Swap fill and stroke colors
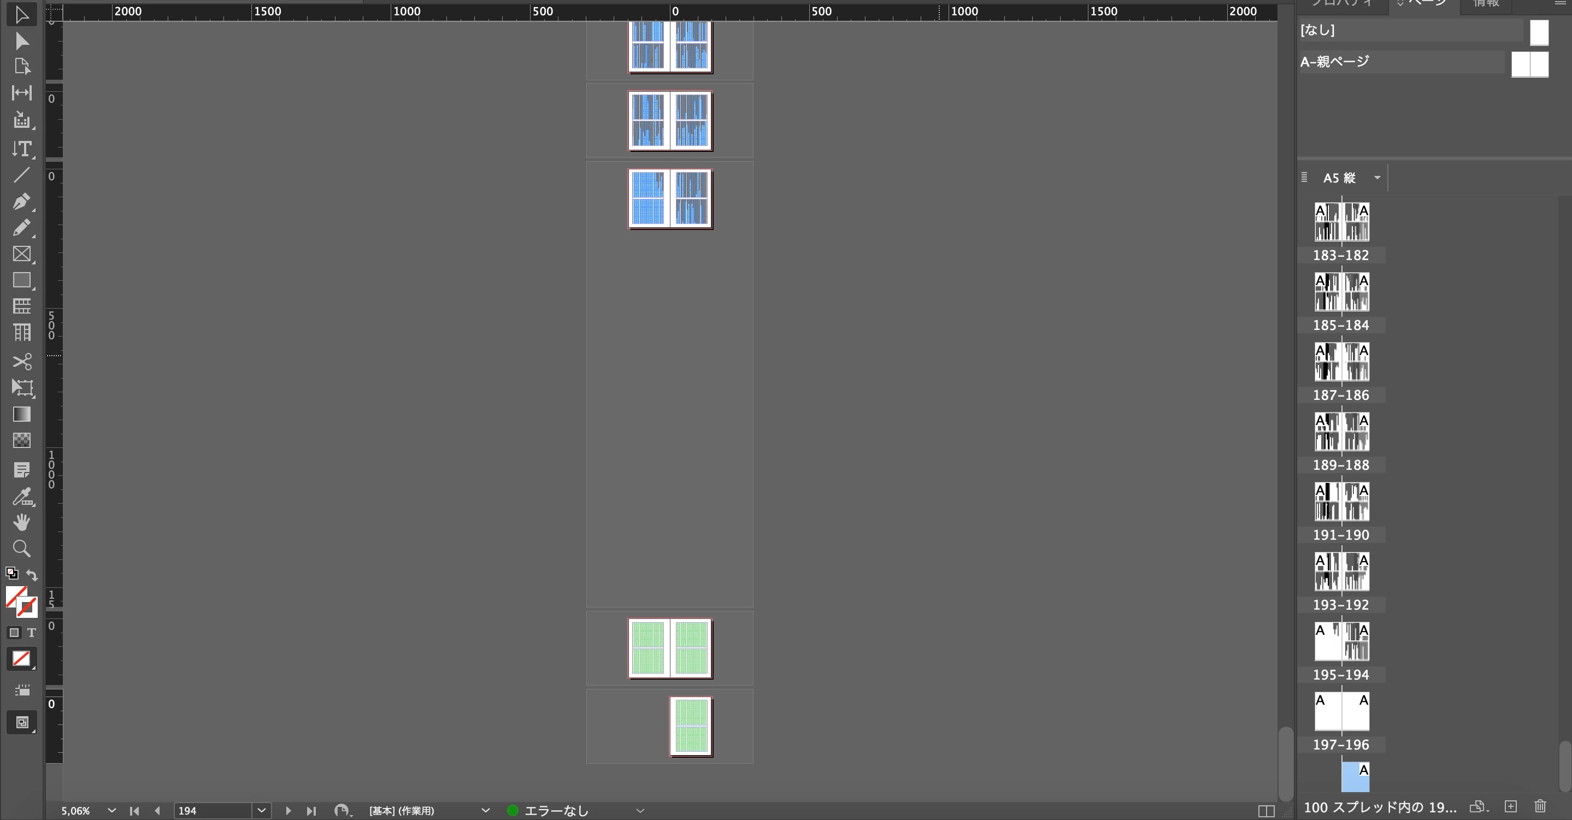The height and width of the screenshot is (820, 1572). pos(32,575)
